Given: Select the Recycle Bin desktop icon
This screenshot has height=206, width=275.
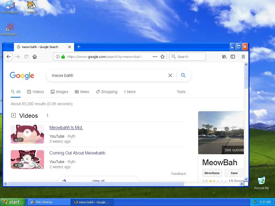Looking at the screenshot, I should [262, 183].
